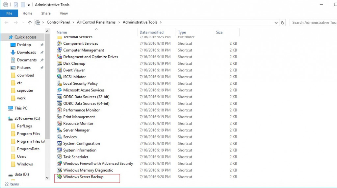Open the work folder in navigation pane

tap(21, 98)
